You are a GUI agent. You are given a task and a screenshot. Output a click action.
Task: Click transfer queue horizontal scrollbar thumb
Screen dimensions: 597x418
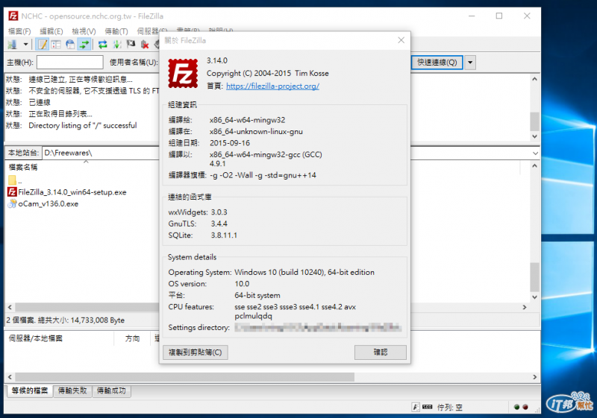click(184, 377)
